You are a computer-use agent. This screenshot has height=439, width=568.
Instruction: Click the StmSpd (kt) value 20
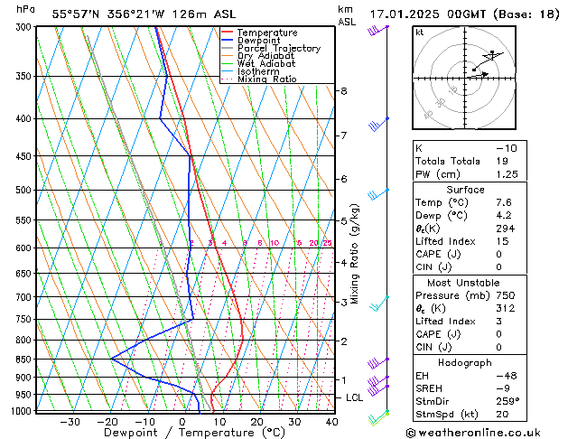(502, 415)
